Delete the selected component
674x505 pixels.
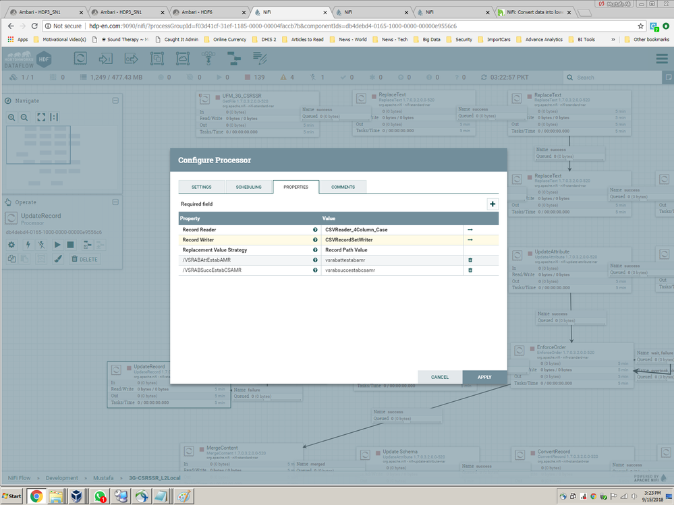coord(85,259)
